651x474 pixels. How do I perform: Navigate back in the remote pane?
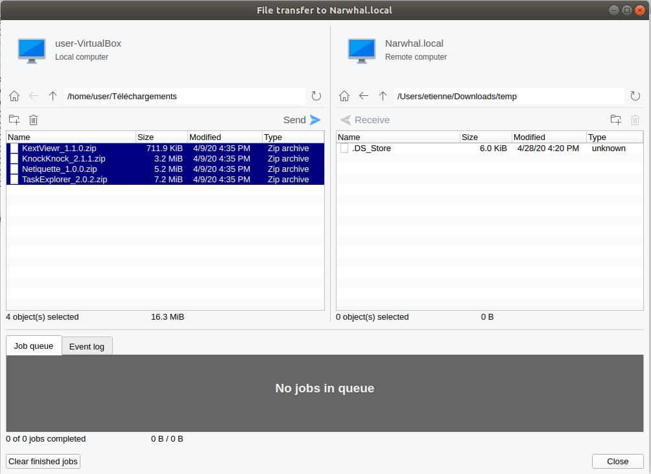click(364, 96)
